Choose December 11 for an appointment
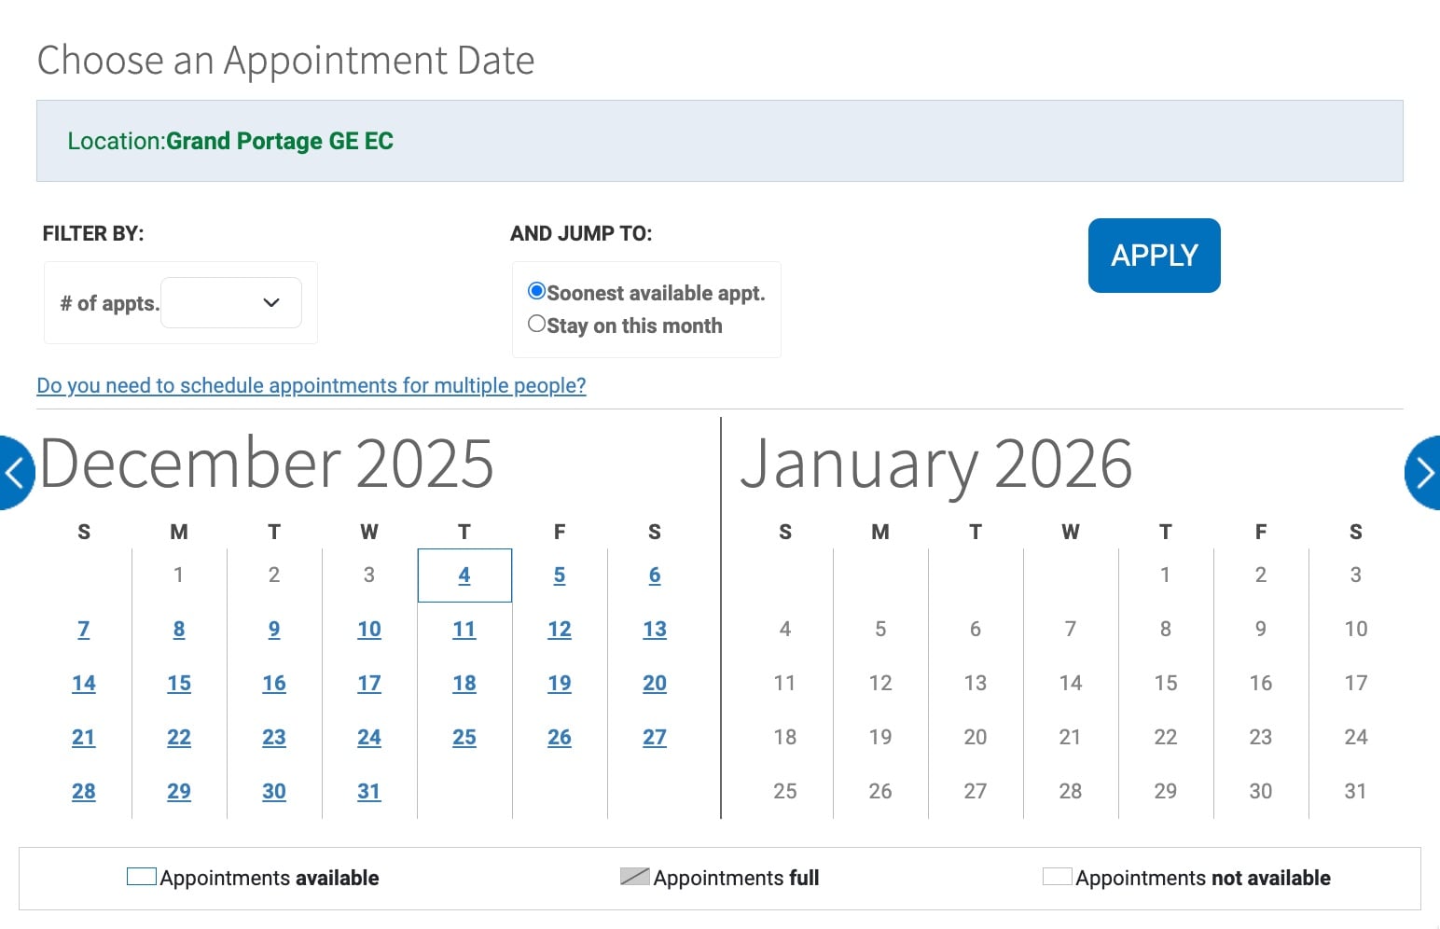 tap(464, 630)
